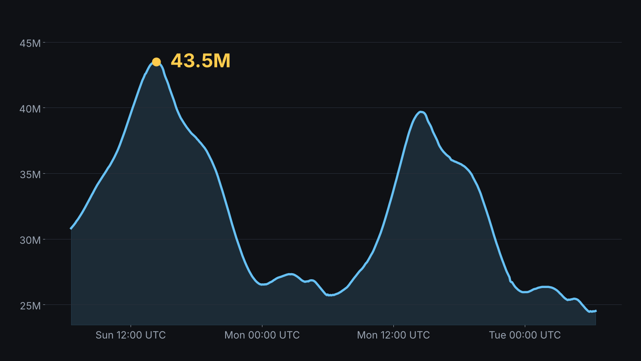Click the Sun 12:00 UTC axis label
Viewport: 641px width, 361px height.
131,335
